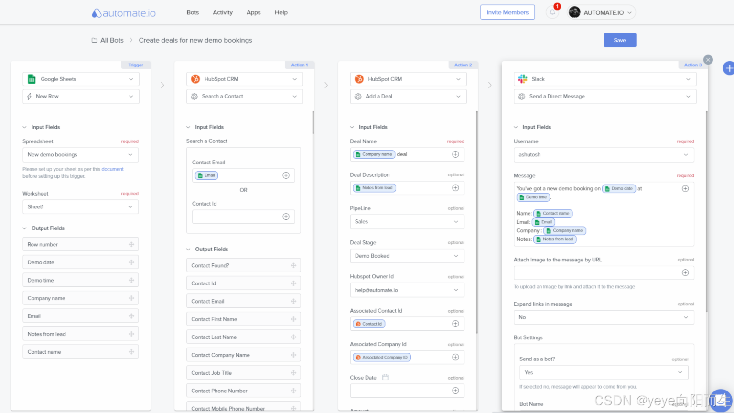Screen dimensions: 734x413
Task: Click the plus icon in Slack Message field
Action: 685,188
